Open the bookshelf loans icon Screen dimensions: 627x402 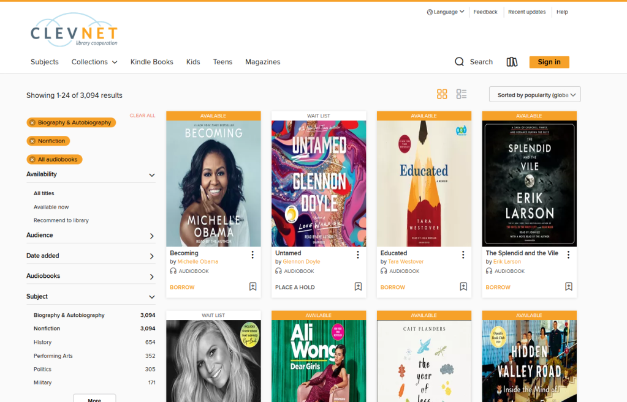(512, 62)
